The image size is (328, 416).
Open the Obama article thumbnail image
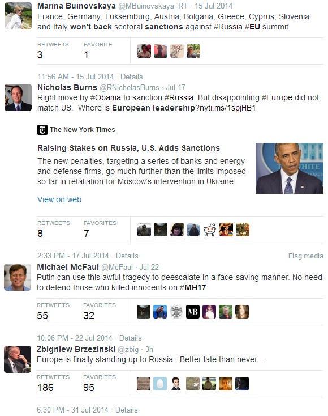point(290,168)
